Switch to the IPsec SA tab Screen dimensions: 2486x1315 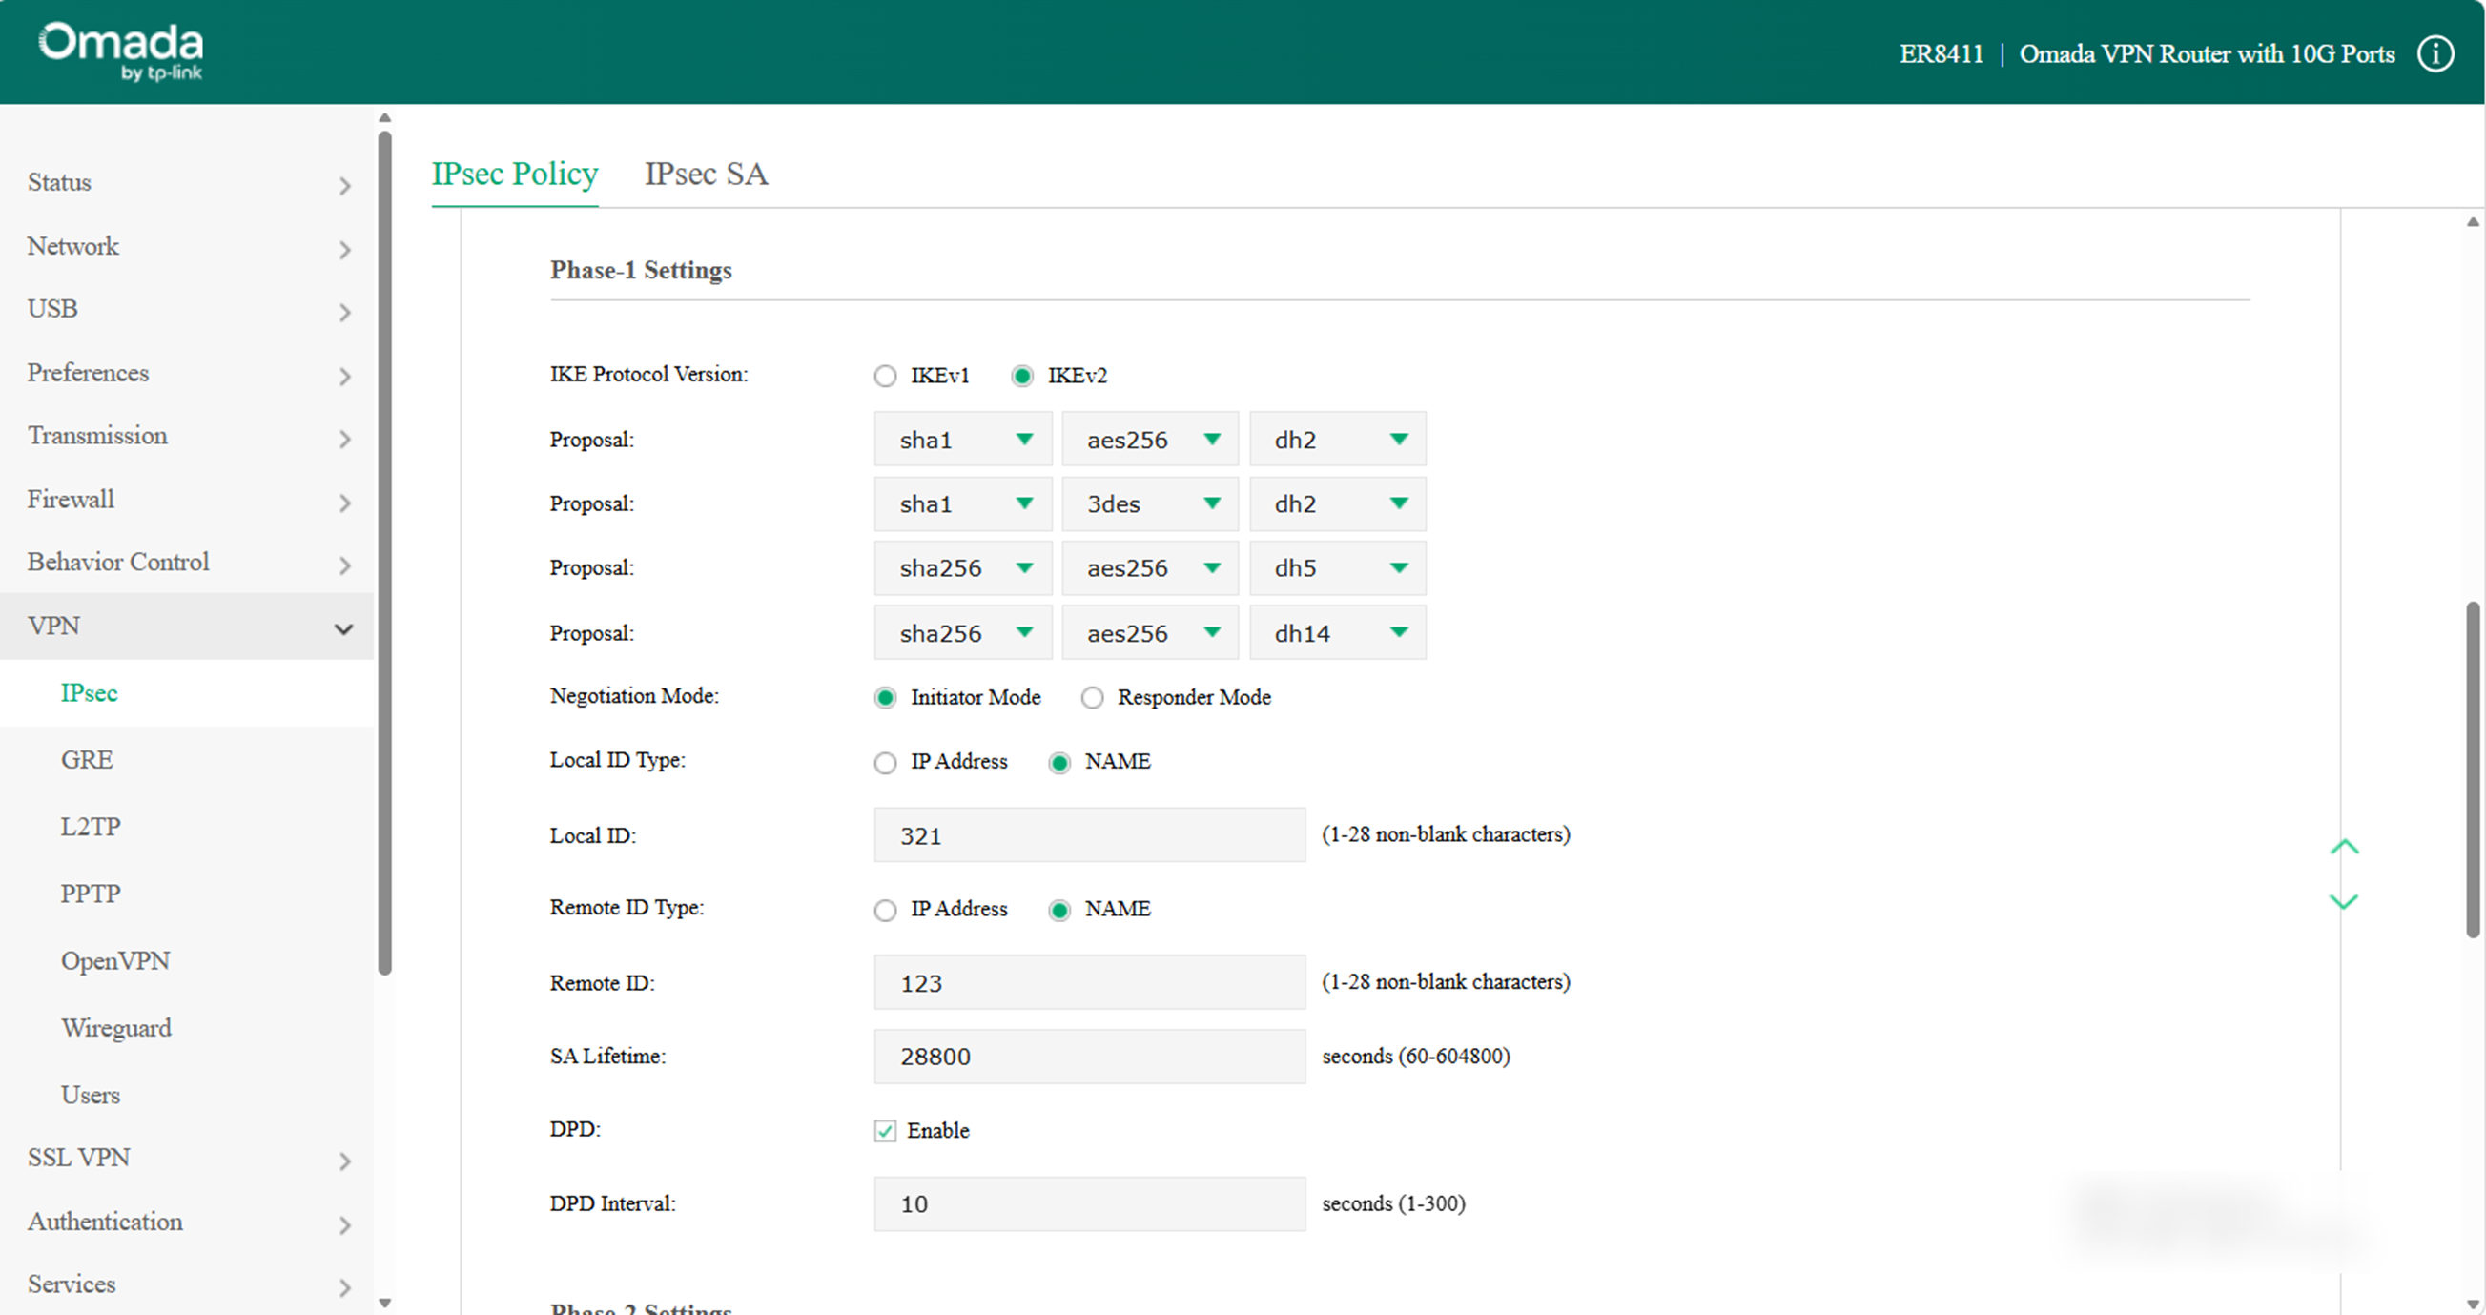(706, 174)
